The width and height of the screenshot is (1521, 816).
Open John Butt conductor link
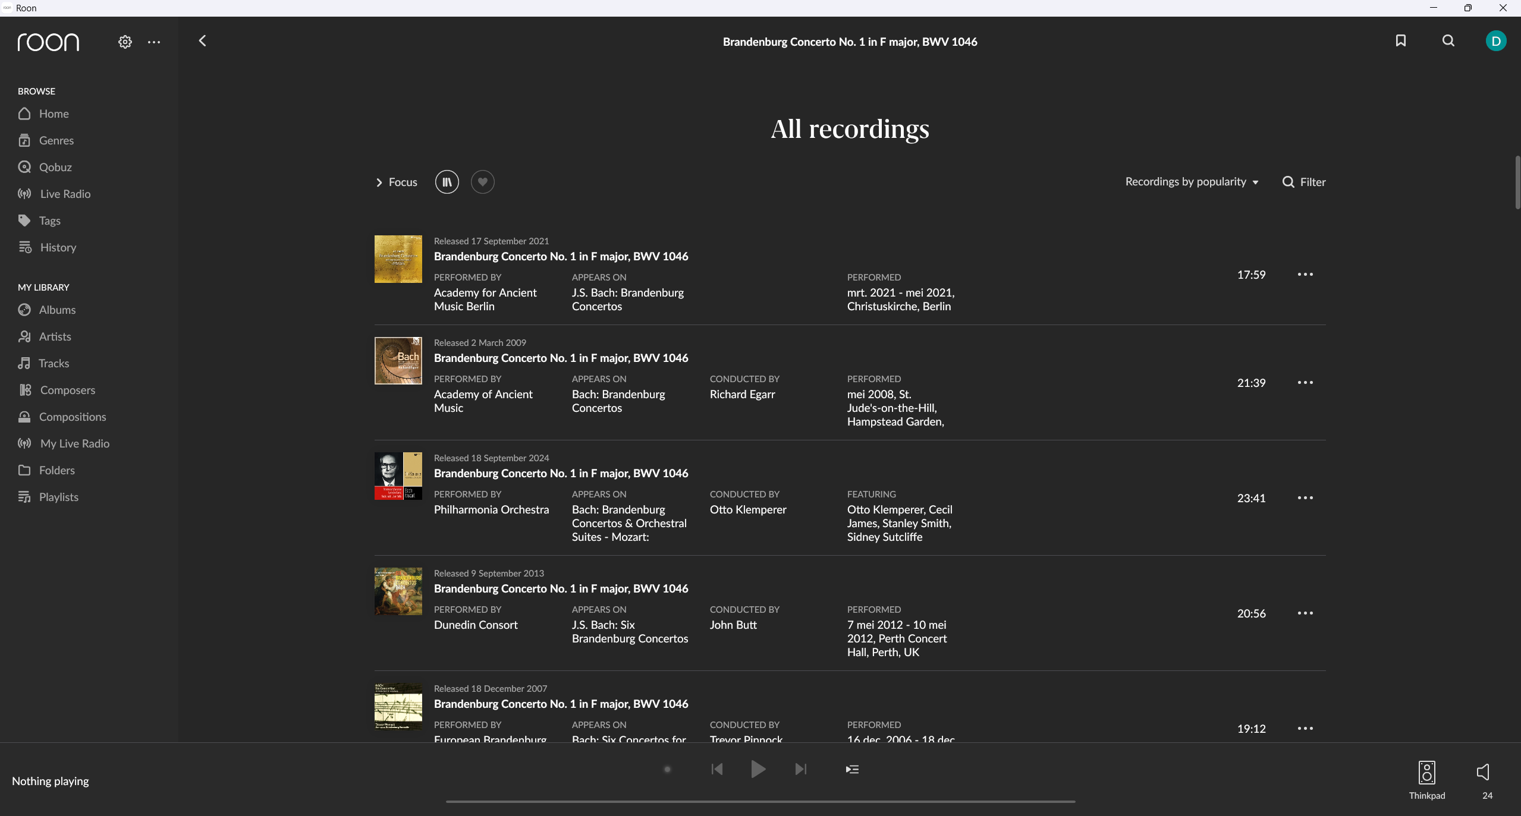[x=733, y=625]
